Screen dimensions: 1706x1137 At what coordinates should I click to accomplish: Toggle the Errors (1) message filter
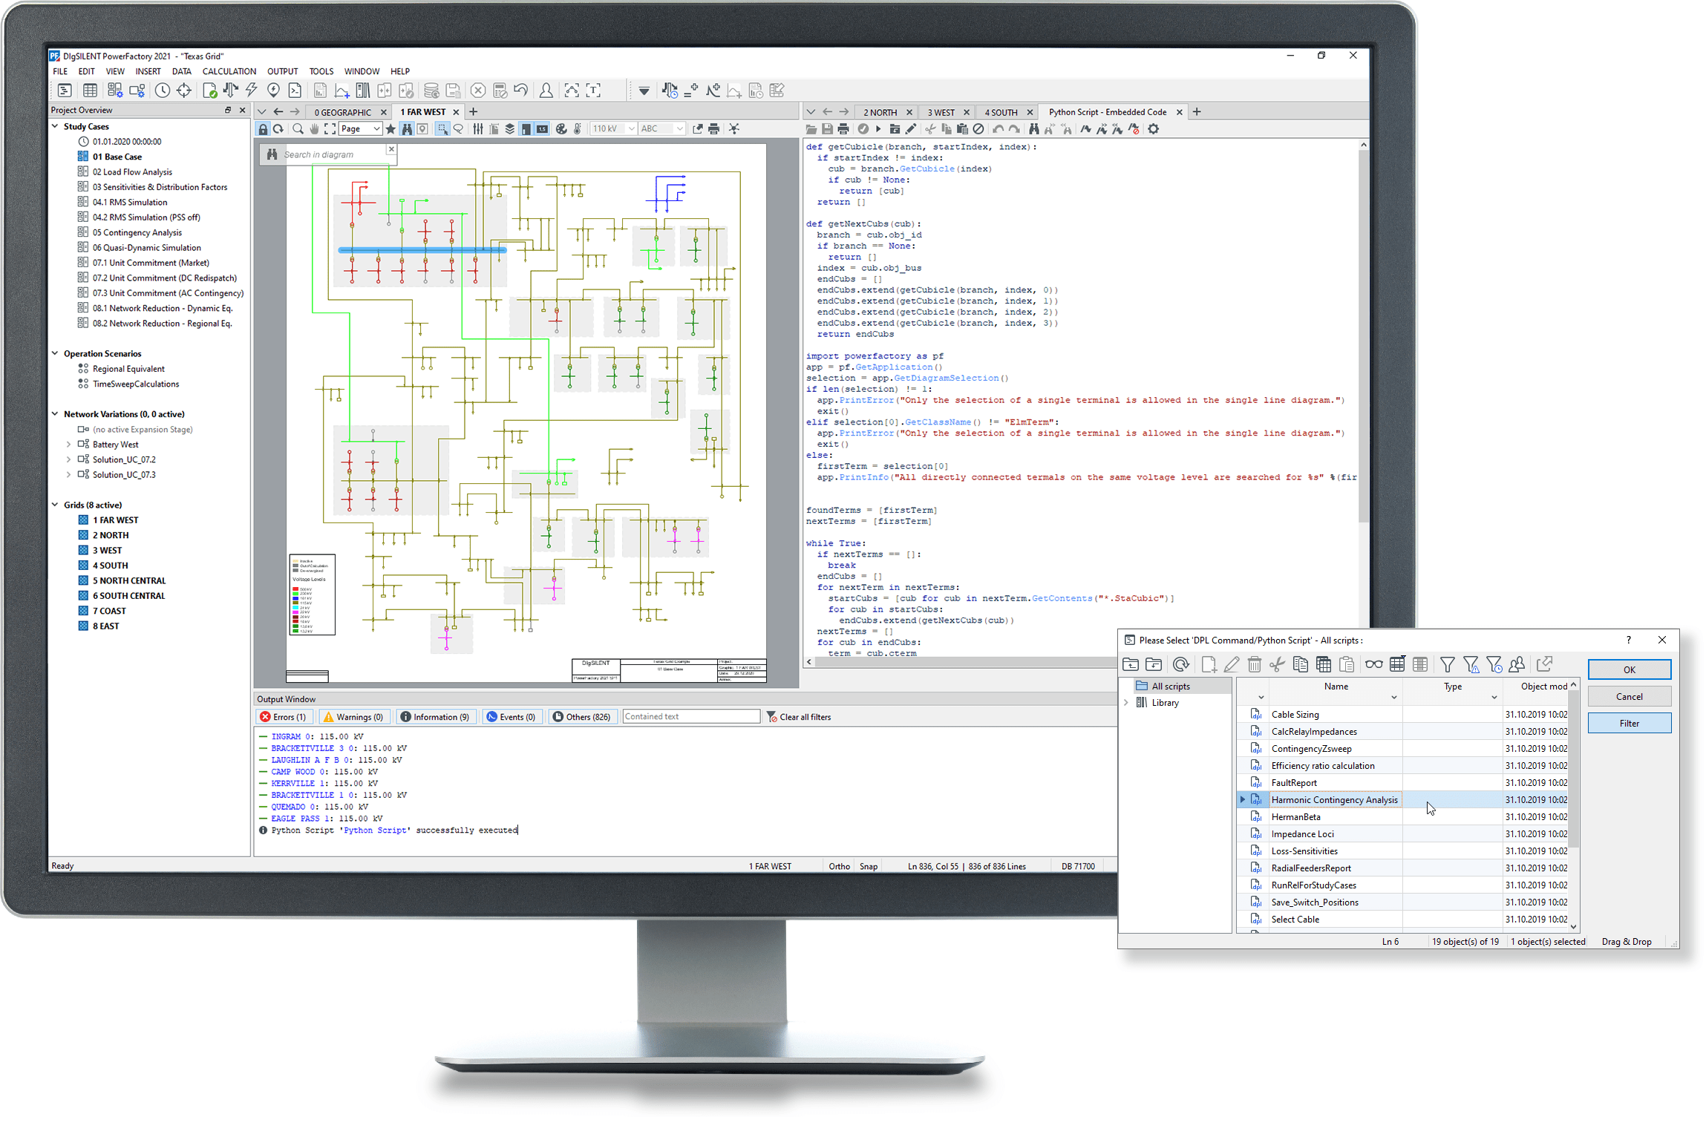pos(283,717)
